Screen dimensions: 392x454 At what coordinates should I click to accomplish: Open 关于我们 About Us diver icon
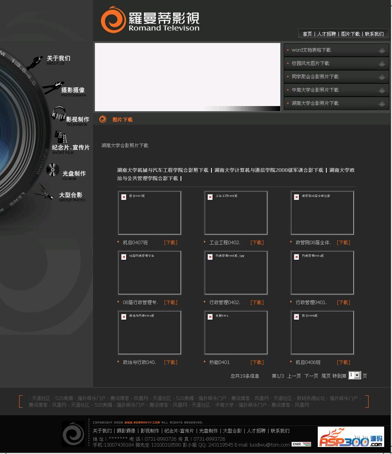coord(35,63)
